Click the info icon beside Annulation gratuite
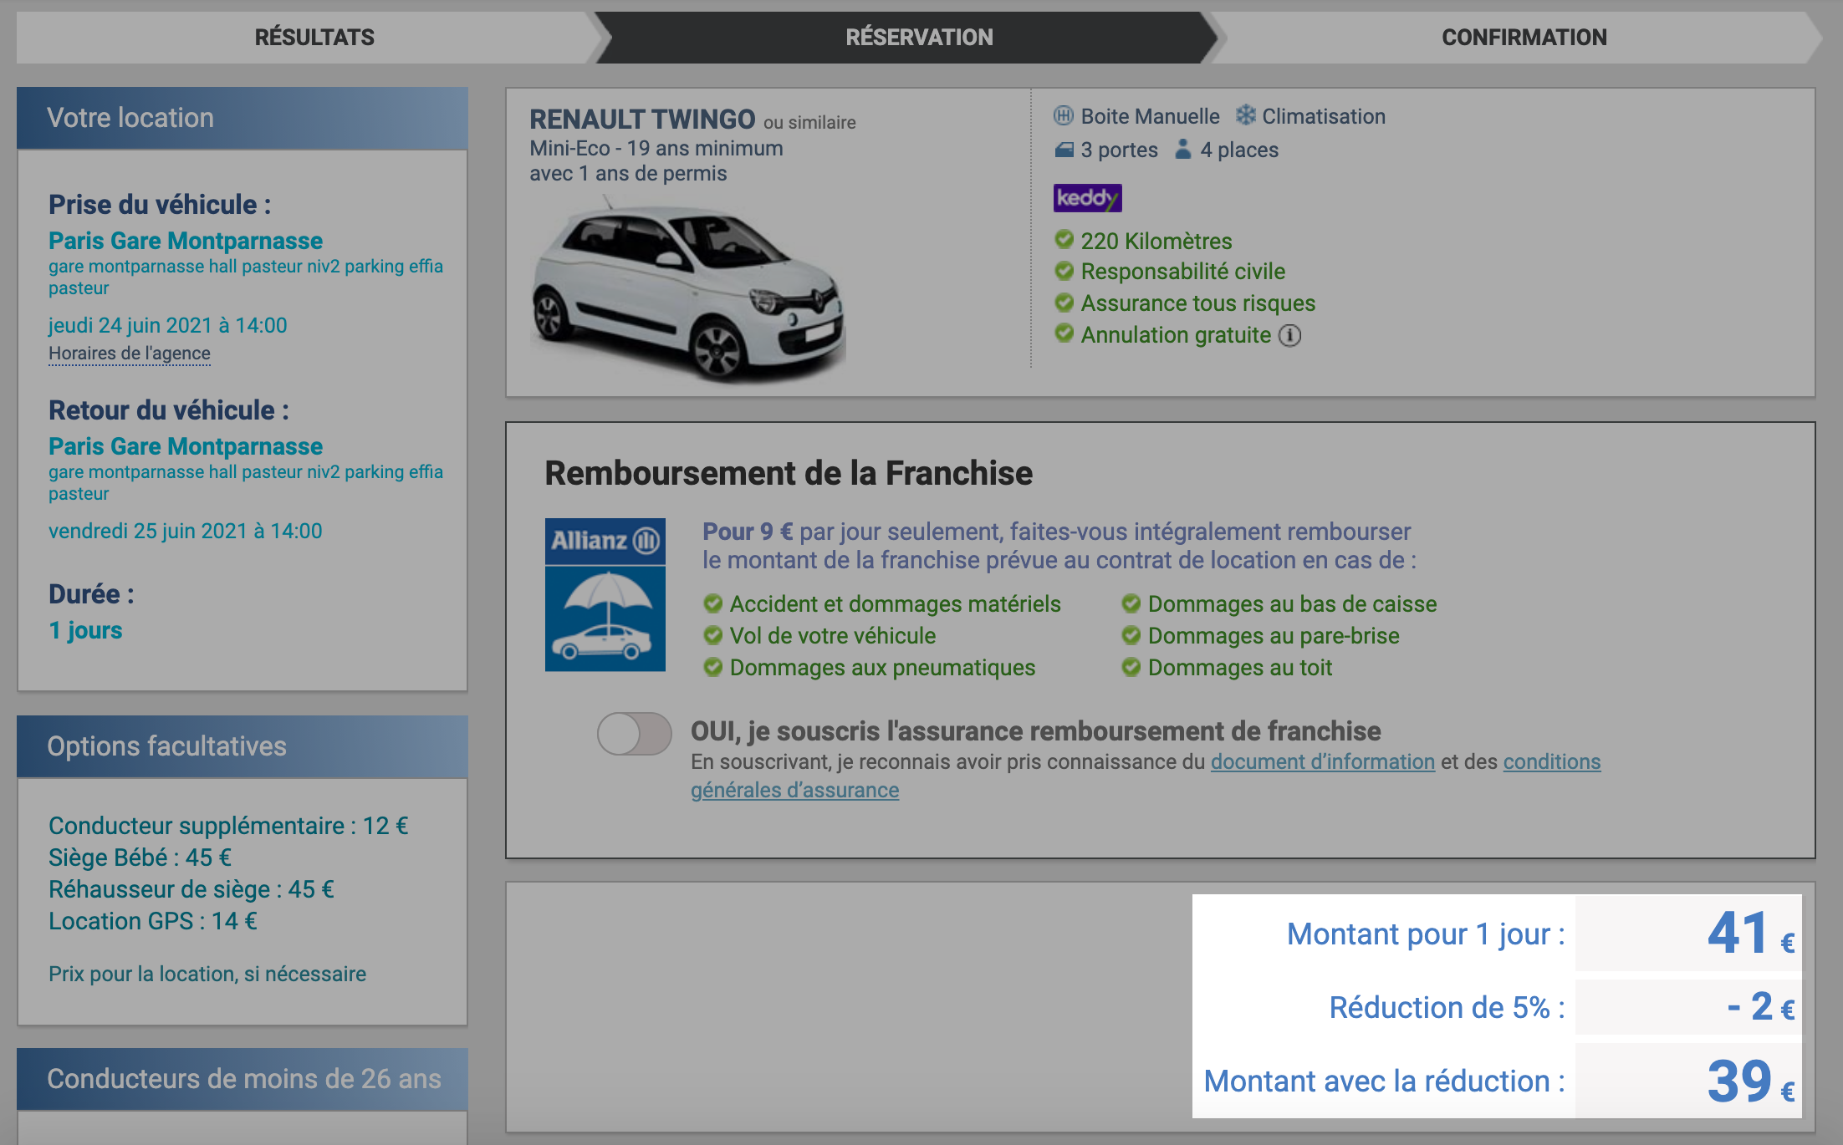This screenshot has height=1145, width=1843. click(x=1290, y=335)
